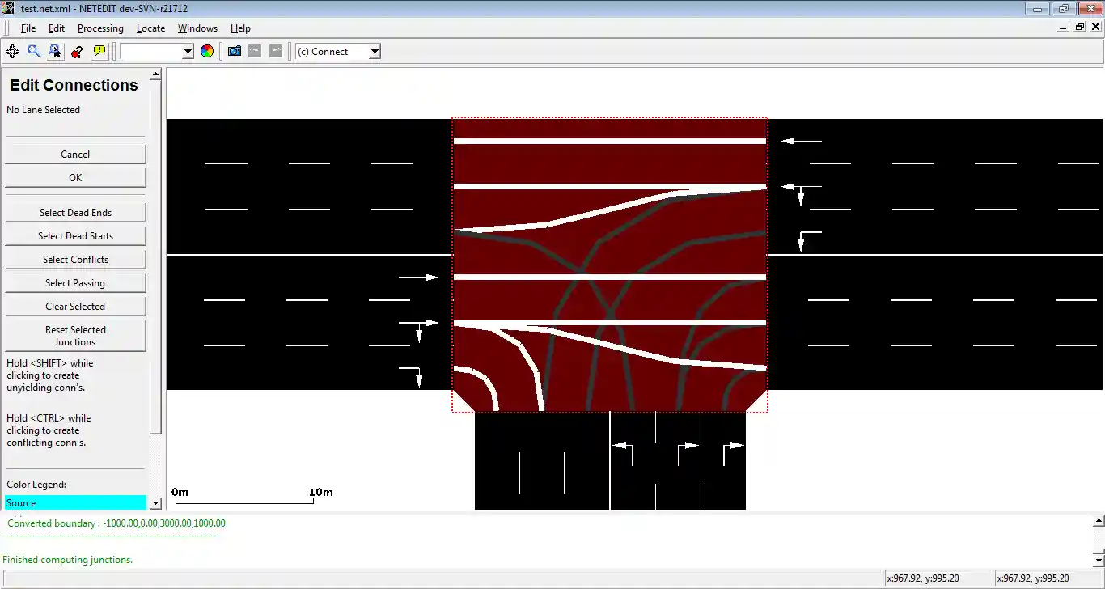Close the inner document window
1105x589 pixels.
point(1095,27)
